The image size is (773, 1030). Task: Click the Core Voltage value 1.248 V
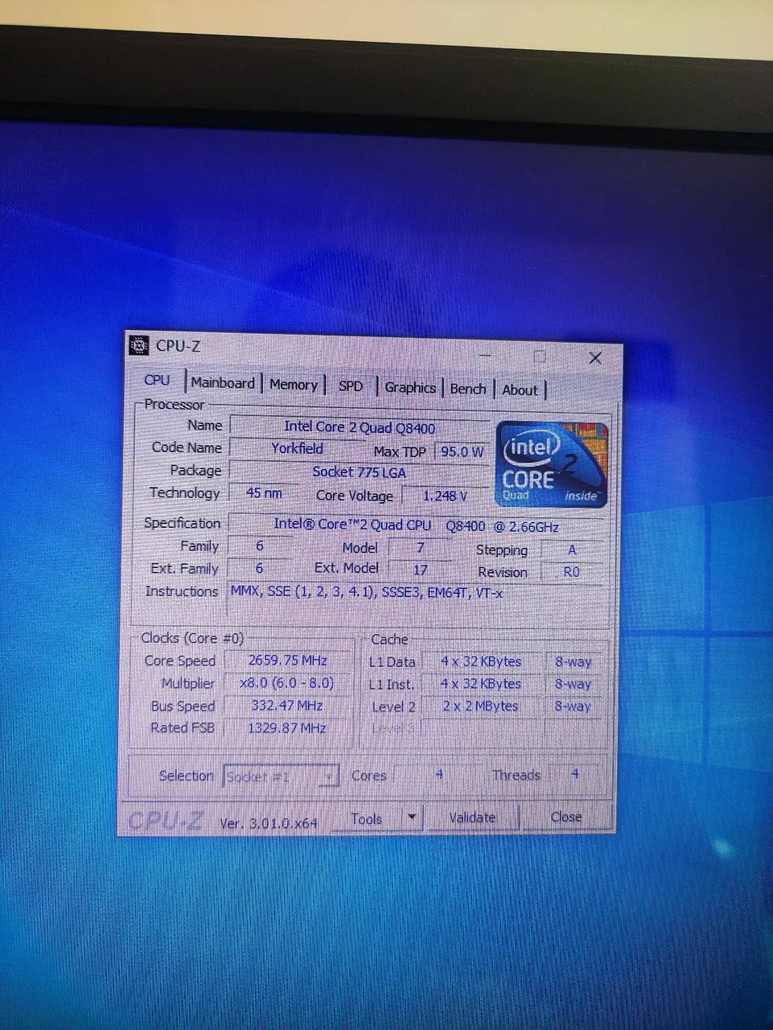445,496
